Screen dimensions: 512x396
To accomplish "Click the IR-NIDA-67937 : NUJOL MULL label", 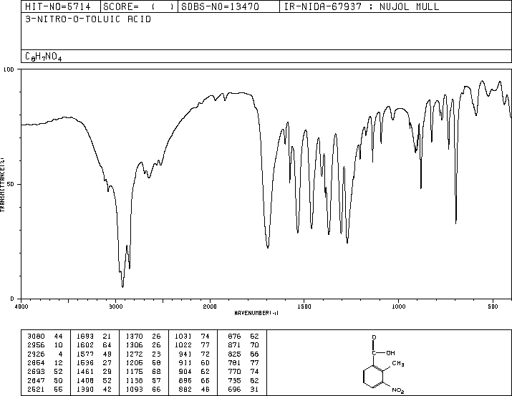I will pyautogui.click(x=362, y=6).
